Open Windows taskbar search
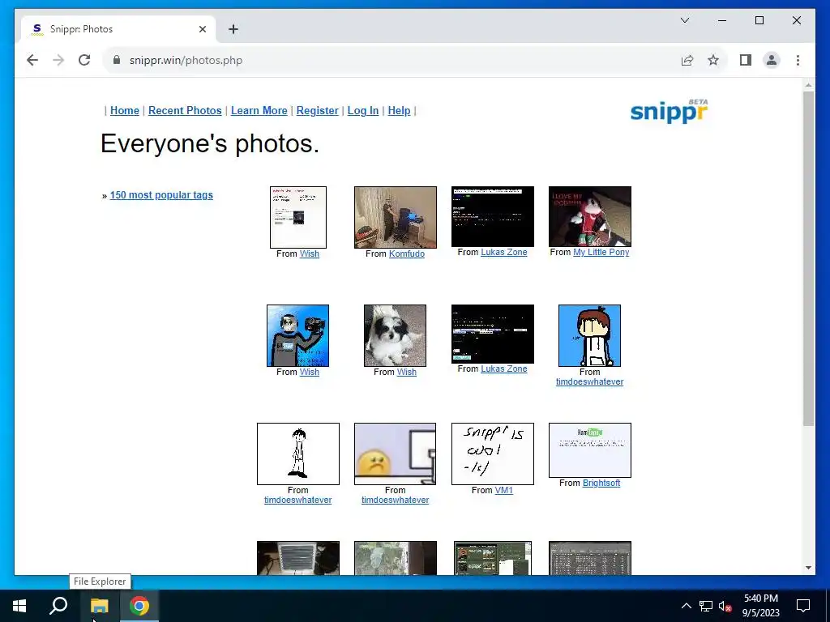Viewport: 830px width, 622px height. (x=58, y=606)
